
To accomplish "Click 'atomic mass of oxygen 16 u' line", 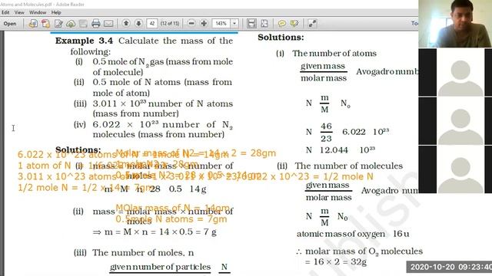I will click(353, 234).
